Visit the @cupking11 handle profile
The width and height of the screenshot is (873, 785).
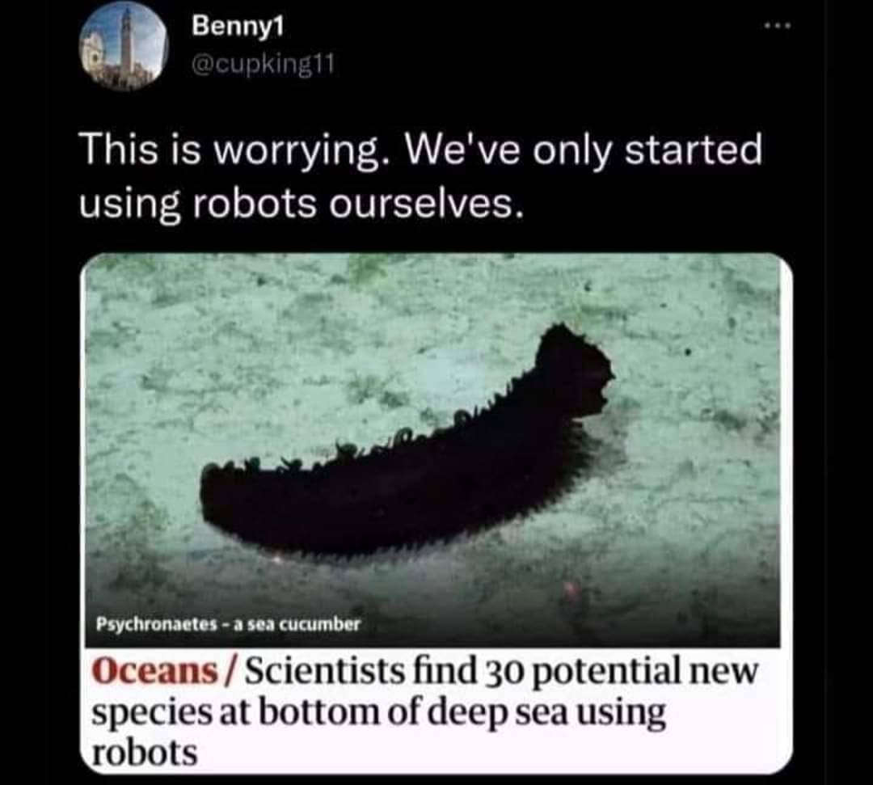(x=262, y=65)
